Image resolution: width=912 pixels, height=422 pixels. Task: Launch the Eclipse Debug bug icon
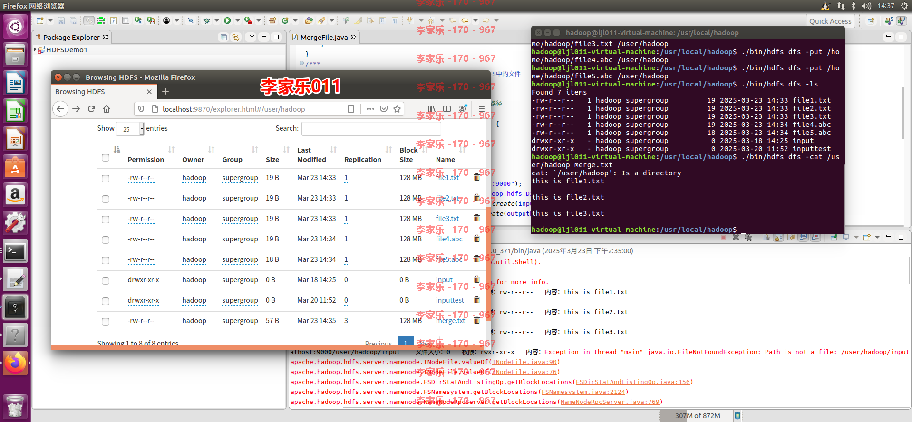pos(206,20)
